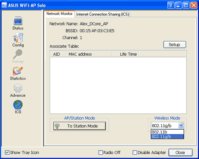
Task: Click the BSSID value 00:15:AF:03:C3:E5
Action: [97, 31]
